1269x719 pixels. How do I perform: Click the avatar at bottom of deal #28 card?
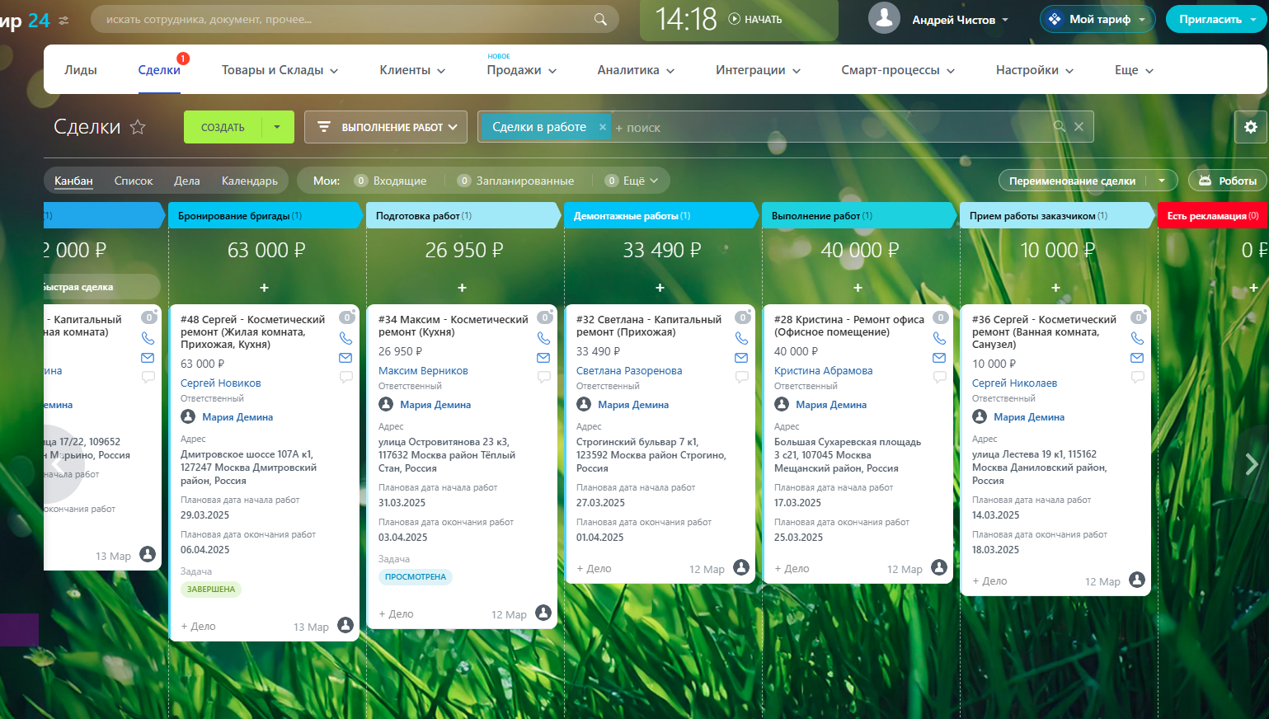939,567
